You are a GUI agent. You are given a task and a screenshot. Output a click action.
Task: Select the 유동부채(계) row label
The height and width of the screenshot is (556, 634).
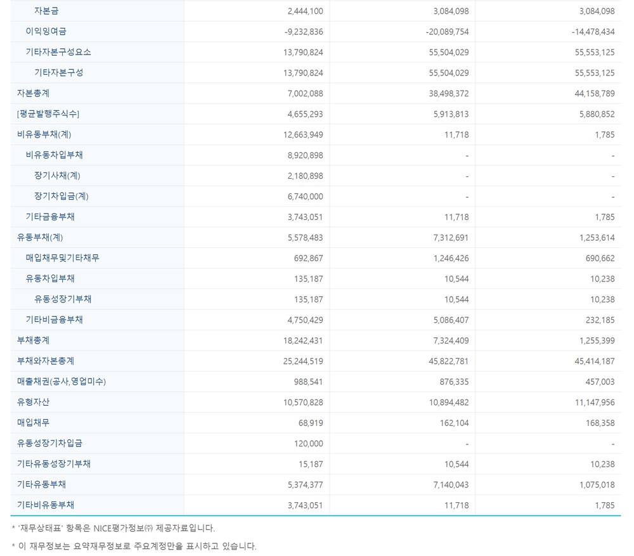(x=40, y=237)
